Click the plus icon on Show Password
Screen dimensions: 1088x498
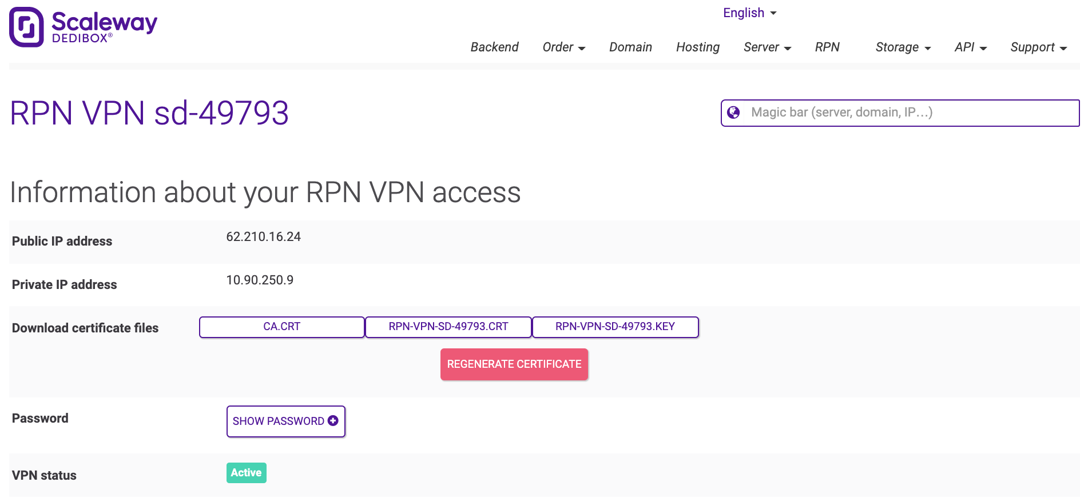(x=333, y=421)
